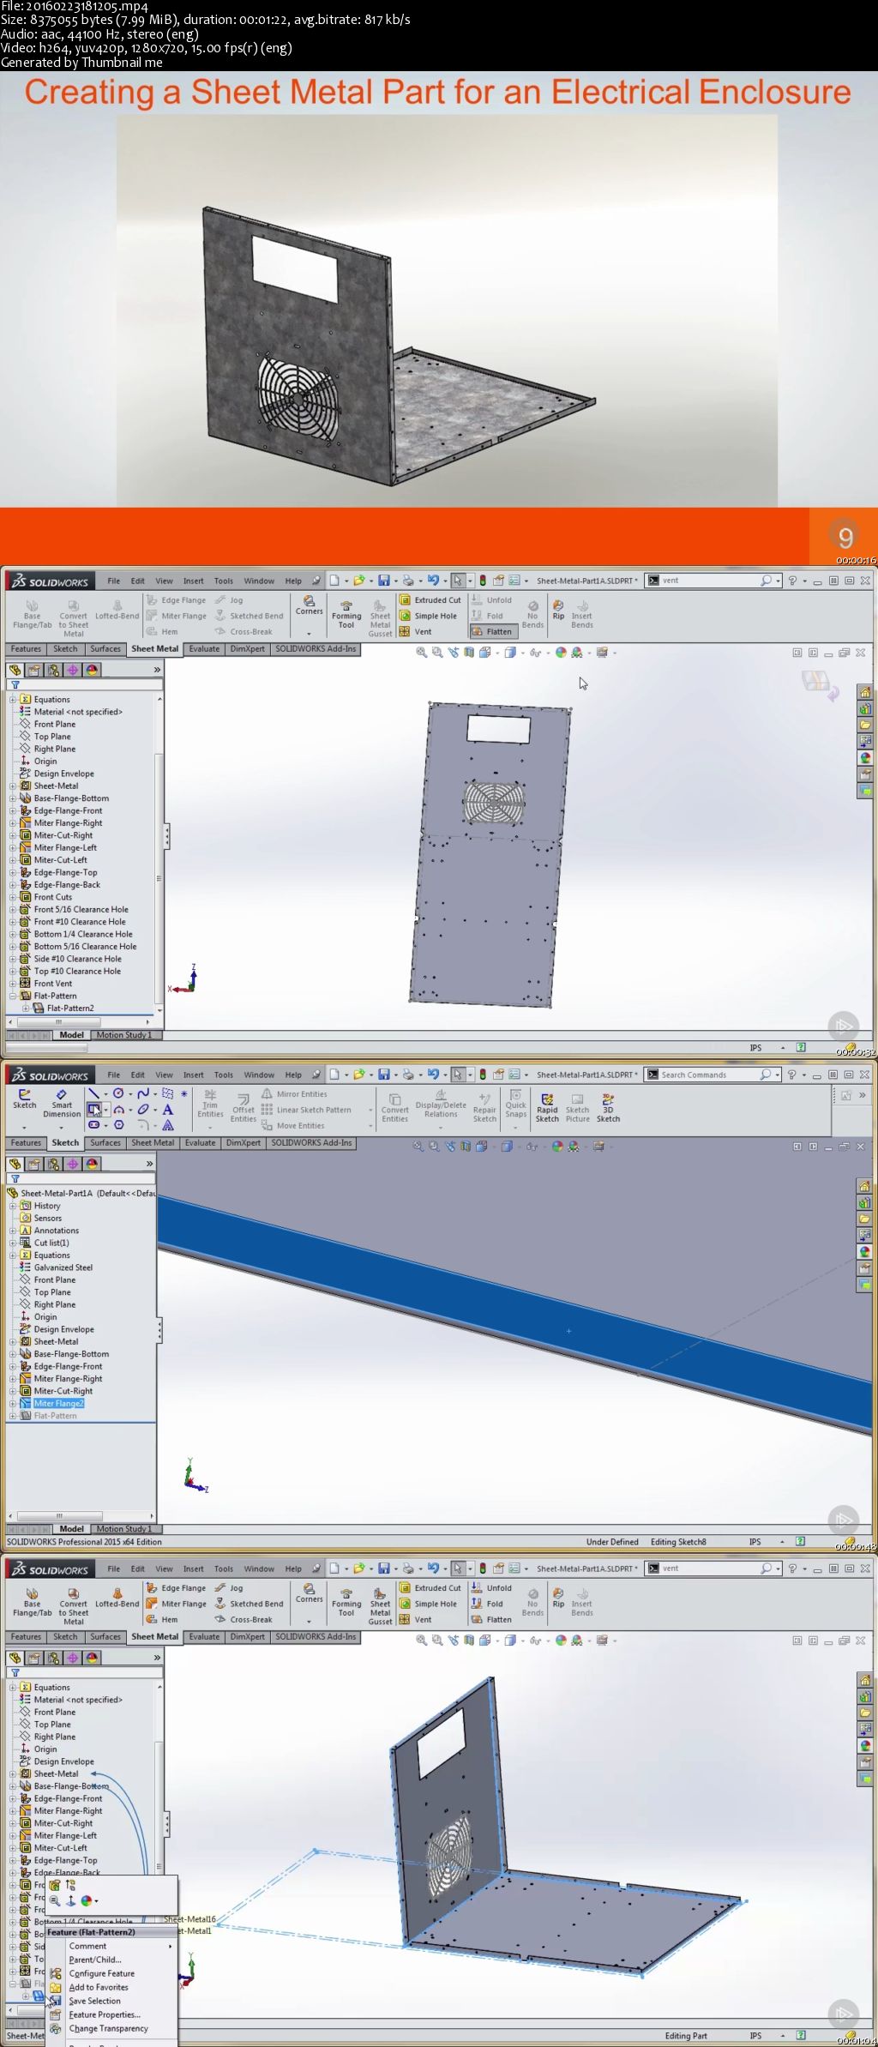Click Save Selection in the context menu
Image resolution: width=878 pixels, height=2047 pixels.
click(94, 2001)
